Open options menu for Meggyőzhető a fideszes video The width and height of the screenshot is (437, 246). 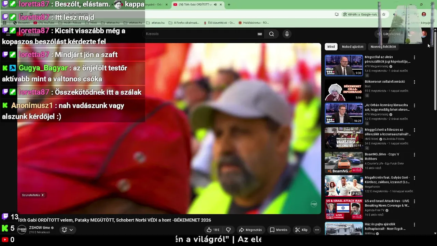(414, 130)
